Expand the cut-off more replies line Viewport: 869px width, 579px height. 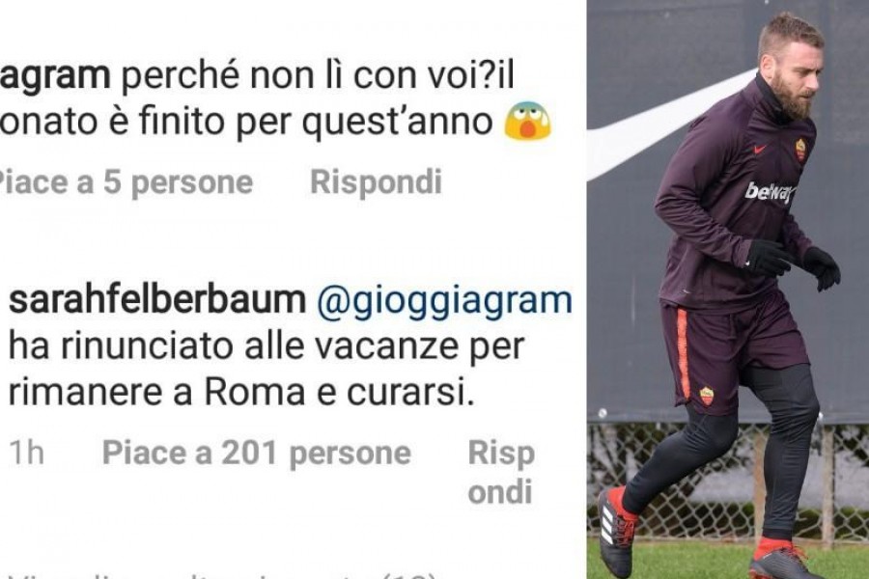coord(222,574)
